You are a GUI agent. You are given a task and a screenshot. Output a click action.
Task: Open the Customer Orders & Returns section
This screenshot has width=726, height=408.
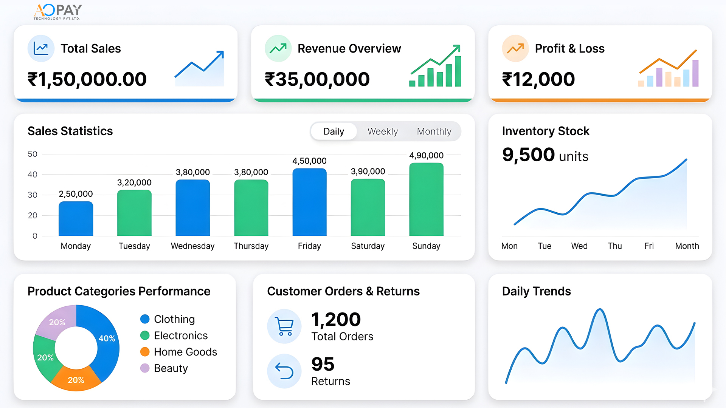click(343, 291)
